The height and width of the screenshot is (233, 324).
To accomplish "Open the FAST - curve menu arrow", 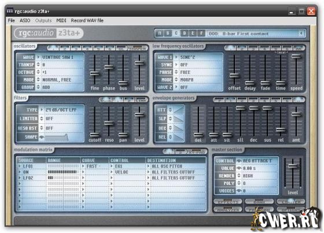I will tap(83, 166).
